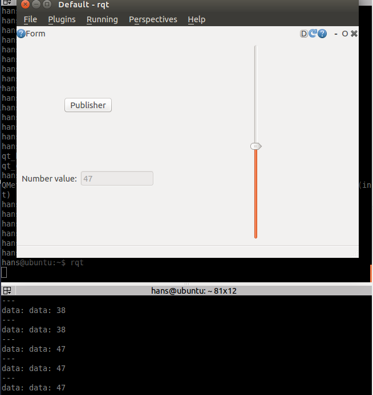The image size is (373, 395).
Task: Click the upper terminal pane layout icon
Action: click(7, 2)
